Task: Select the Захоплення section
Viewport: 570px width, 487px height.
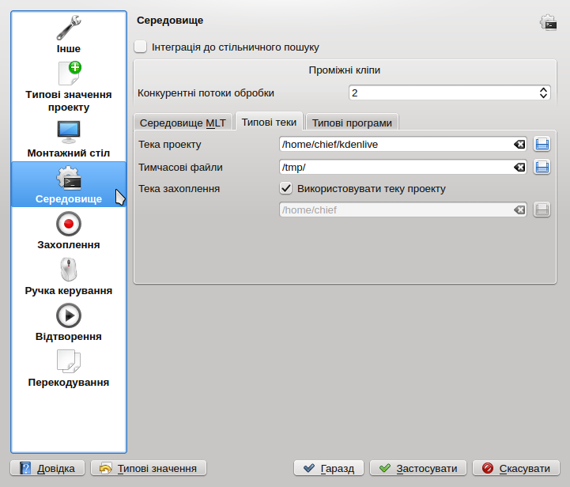Action: [69, 231]
